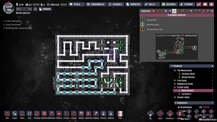This screenshot has width=217, height=122.
Task: Select the Deconstruct tool
Action: tap(170, 115)
